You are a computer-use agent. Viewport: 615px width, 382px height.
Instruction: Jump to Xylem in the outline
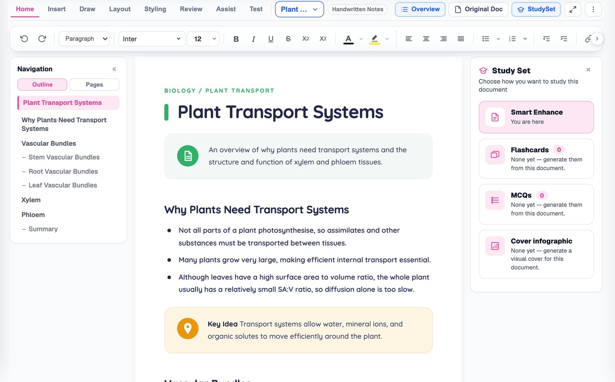tap(31, 200)
